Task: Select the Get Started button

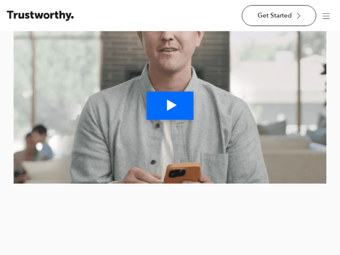Action: click(279, 15)
